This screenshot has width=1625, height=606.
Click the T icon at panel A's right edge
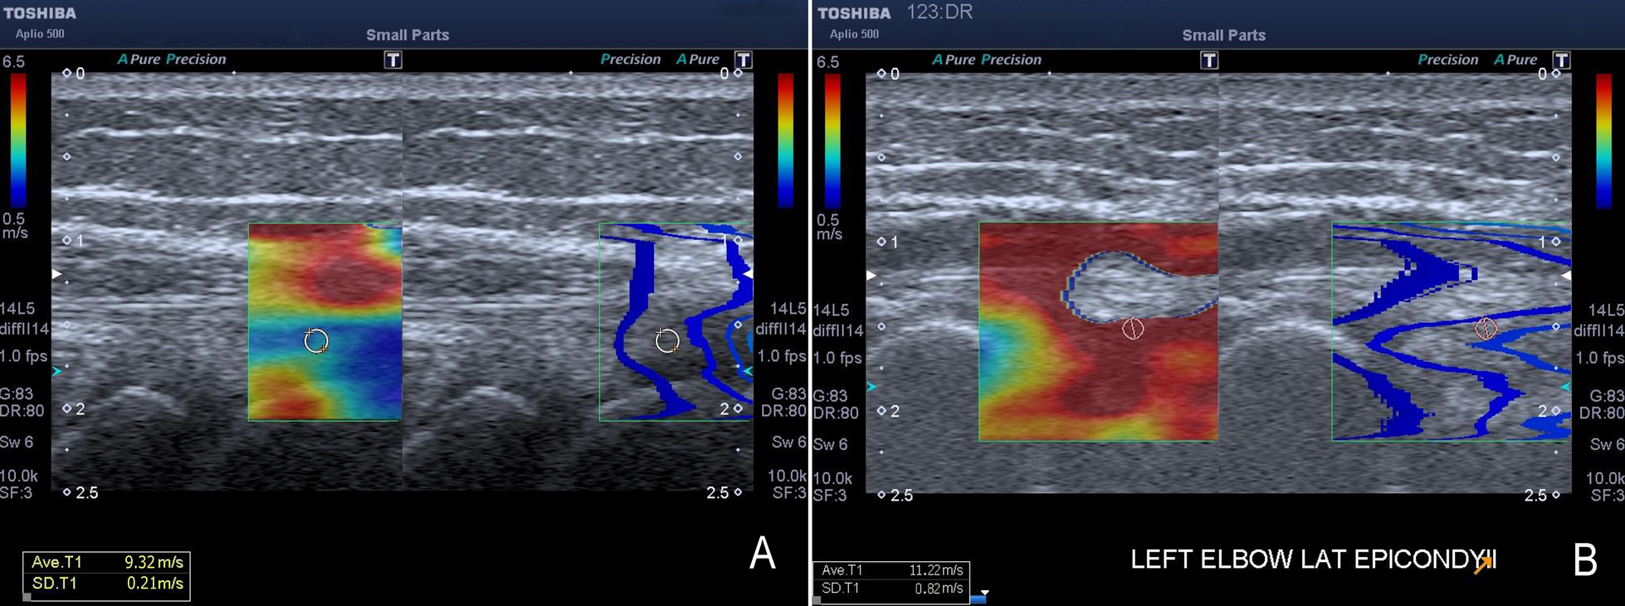point(743,60)
